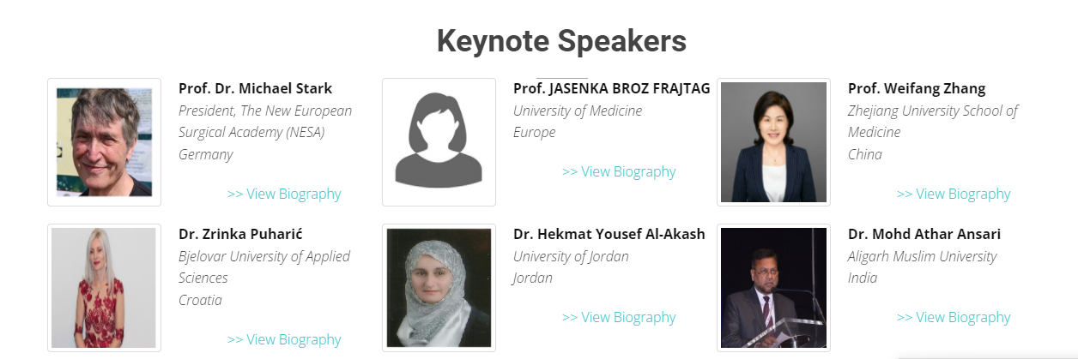View Biography of Dr. Hekmat Yousef Al-Akash
Viewport: 1078px width, 359px height.
pos(619,317)
